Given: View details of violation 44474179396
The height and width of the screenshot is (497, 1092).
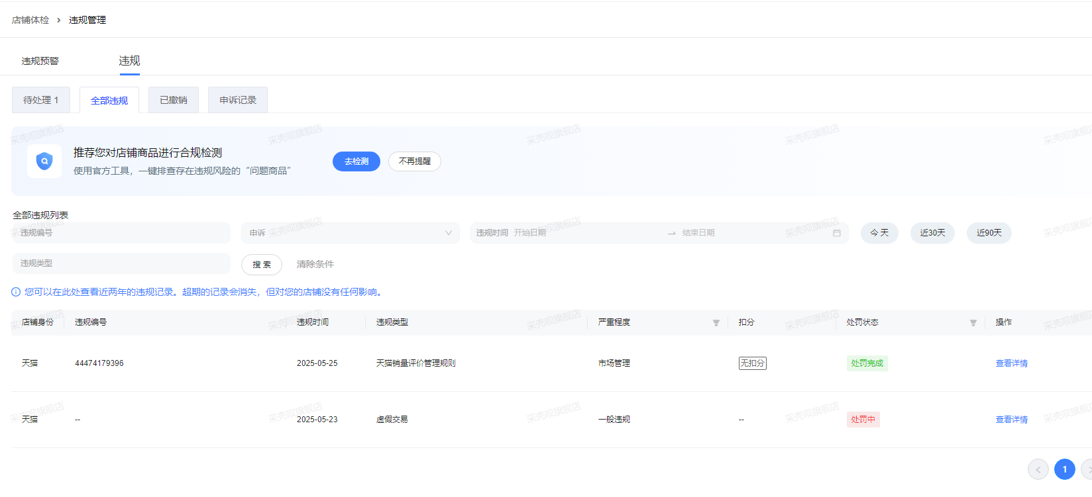Looking at the screenshot, I should point(1011,363).
